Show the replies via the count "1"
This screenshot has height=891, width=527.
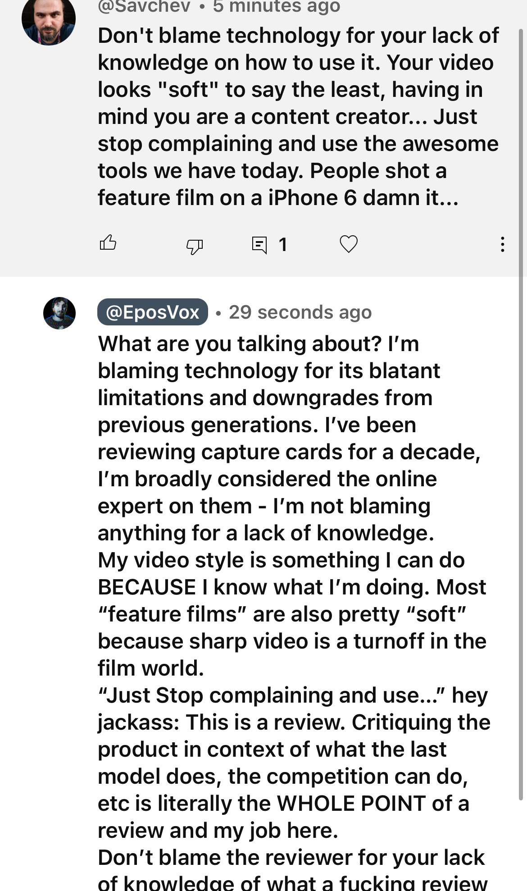(283, 245)
